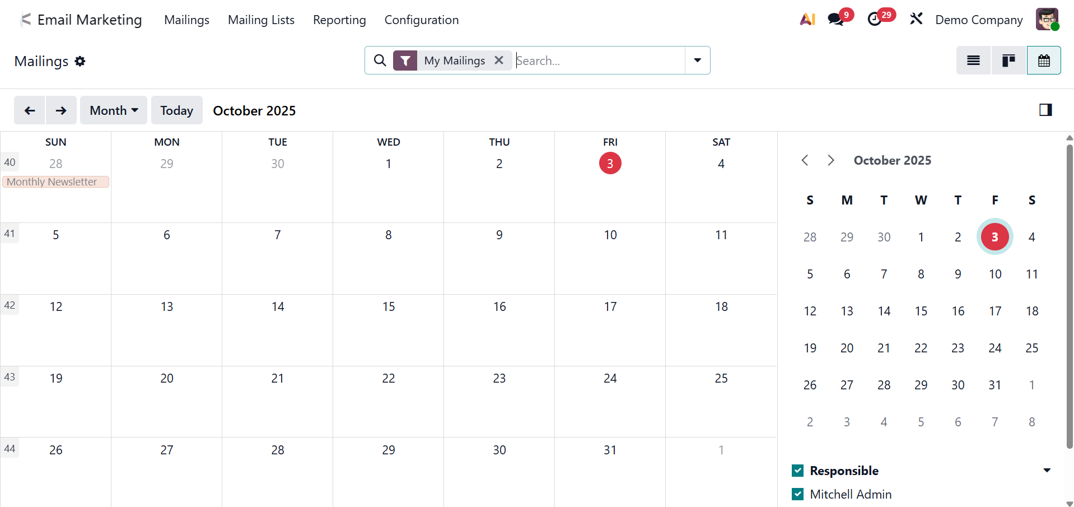The height and width of the screenshot is (507, 1074).
Task: Open the conversations messages icon
Action: point(836,20)
